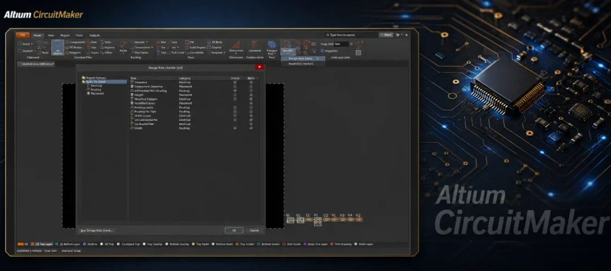Click Cancel in Design Rule Checker
This screenshot has height=271, width=611.
pos(254,230)
